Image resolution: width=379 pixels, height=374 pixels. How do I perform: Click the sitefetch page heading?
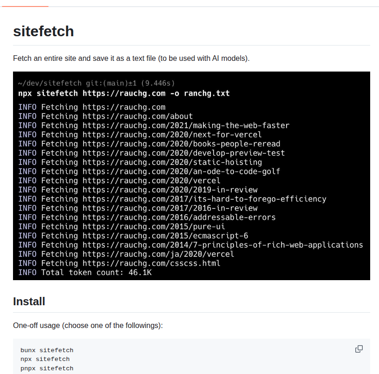coord(43,32)
